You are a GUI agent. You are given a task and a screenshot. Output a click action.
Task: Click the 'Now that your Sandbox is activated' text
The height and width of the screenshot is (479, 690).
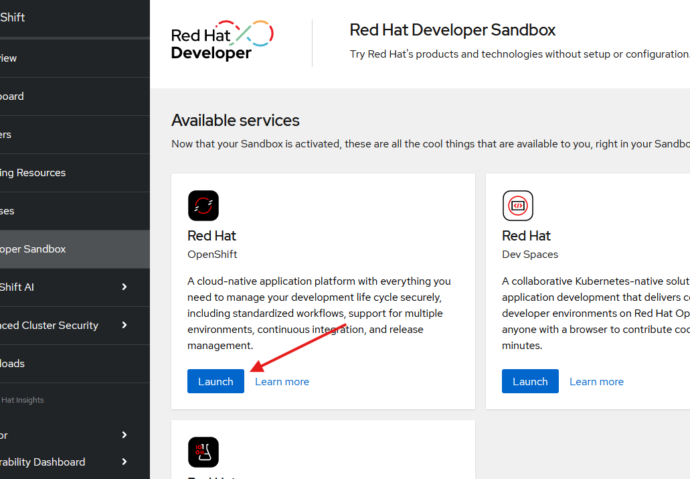[x=431, y=144]
